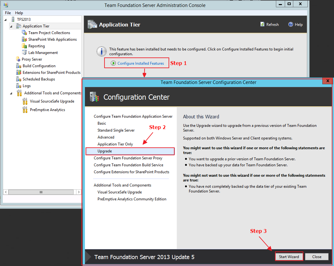
Task: Click the Application Tier header icon
Action: pyautogui.click(x=92, y=24)
